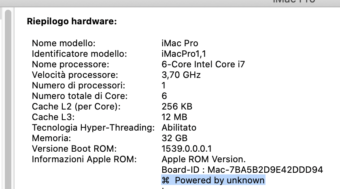Click the 'Informazioni Apple ROM:' label
This screenshot has width=340, height=189.
click(84, 159)
